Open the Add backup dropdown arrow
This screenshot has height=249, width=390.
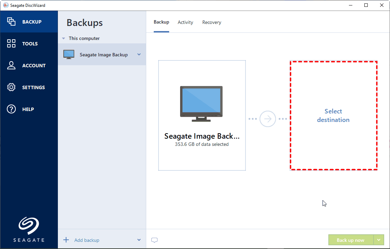click(139, 240)
